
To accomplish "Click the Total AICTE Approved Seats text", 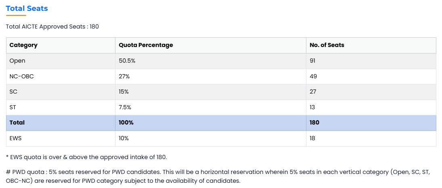I will point(52,27).
